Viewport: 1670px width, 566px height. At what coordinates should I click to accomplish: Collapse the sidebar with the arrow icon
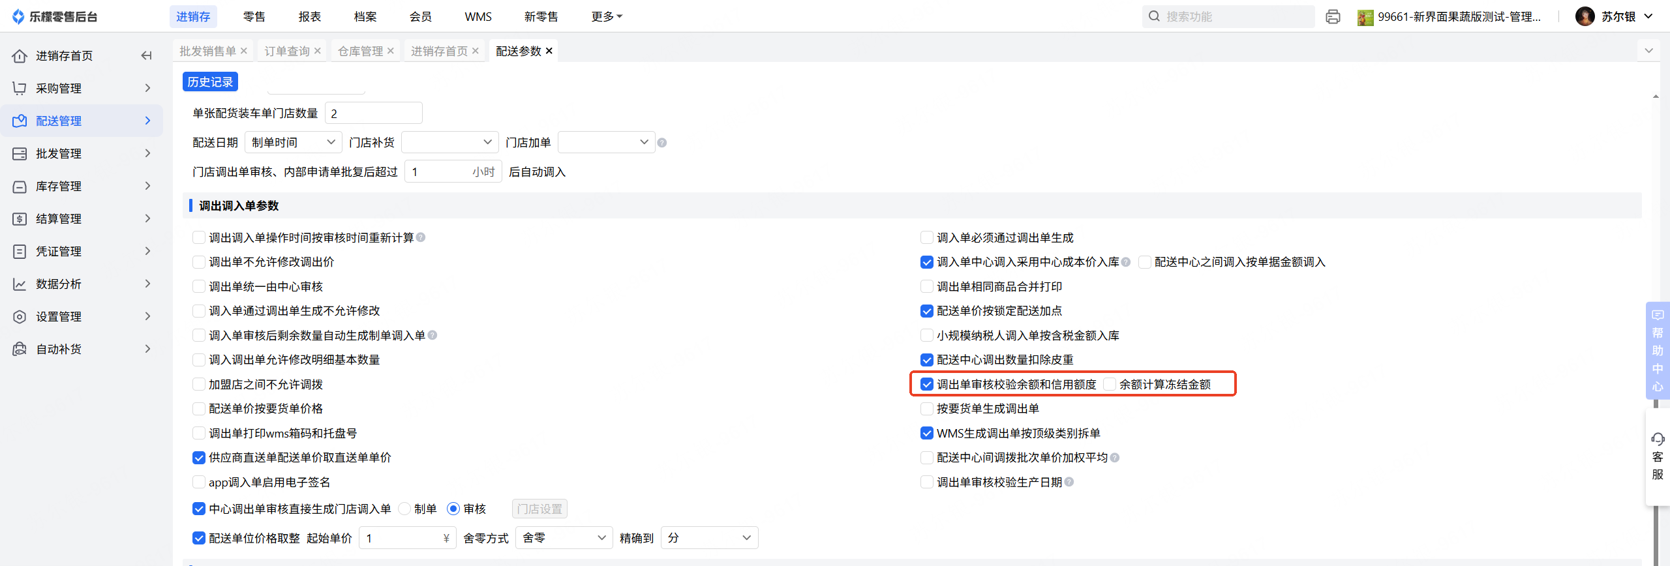(x=147, y=55)
